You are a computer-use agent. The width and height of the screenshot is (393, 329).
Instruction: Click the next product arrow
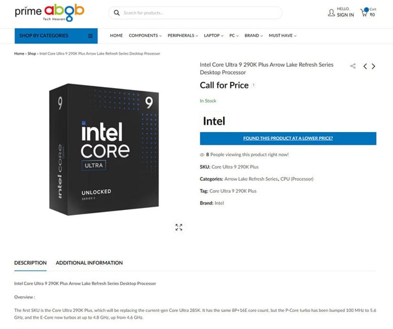point(373,66)
